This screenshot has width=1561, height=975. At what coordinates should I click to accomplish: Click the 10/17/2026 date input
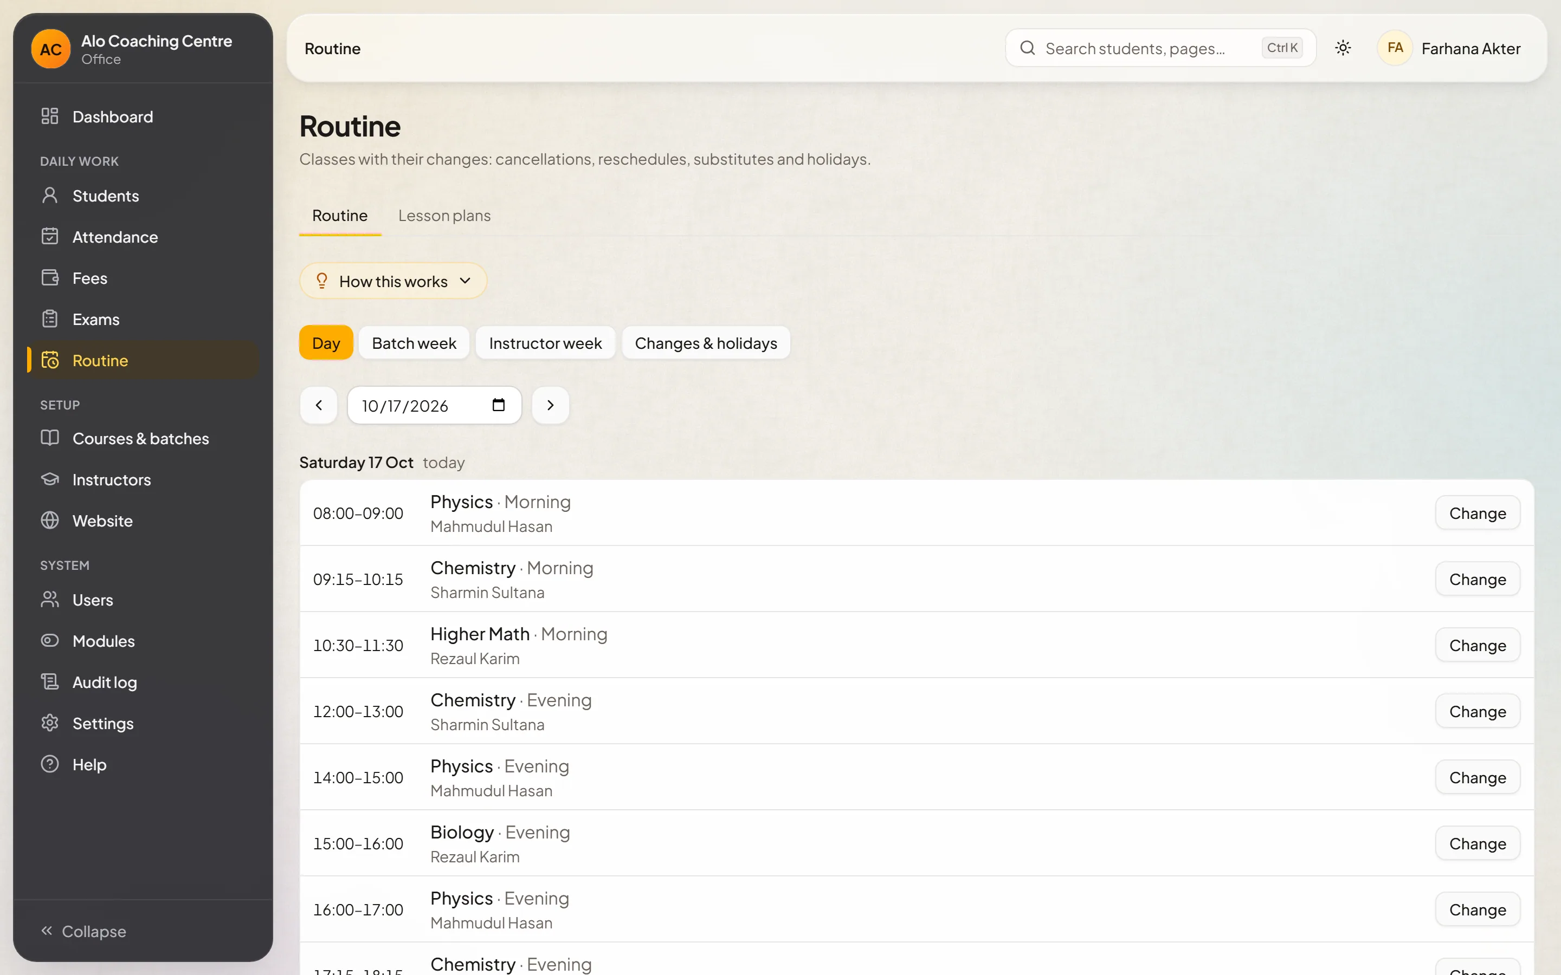click(434, 405)
